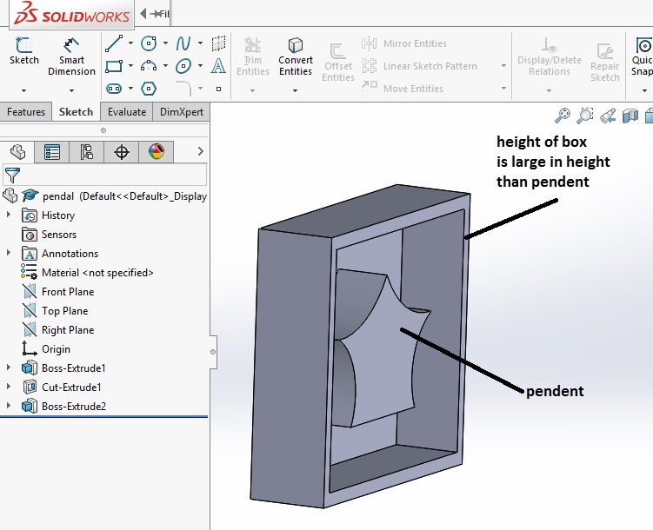Expand the History folder
Screen dimensions: 653x530
point(9,215)
